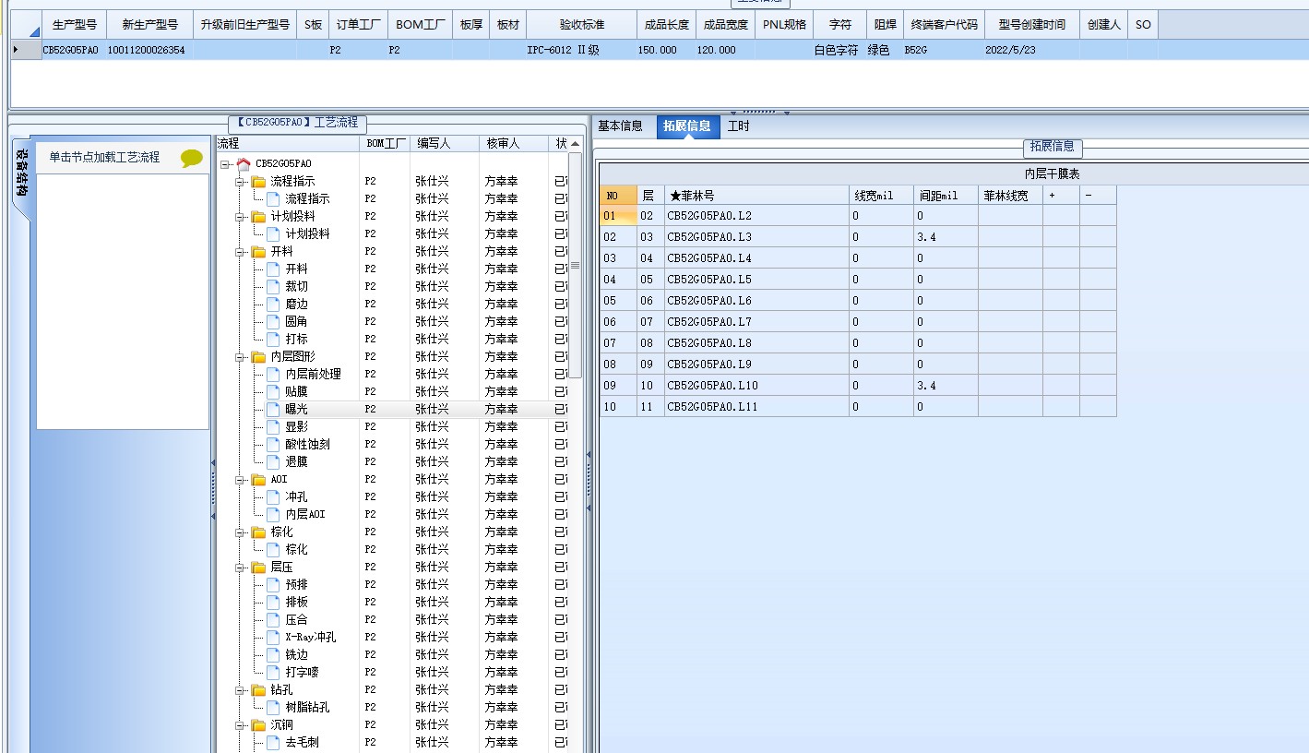Collapse the AOI folder node
Viewport: 1309px width, 753px height.
pos(240,479)
